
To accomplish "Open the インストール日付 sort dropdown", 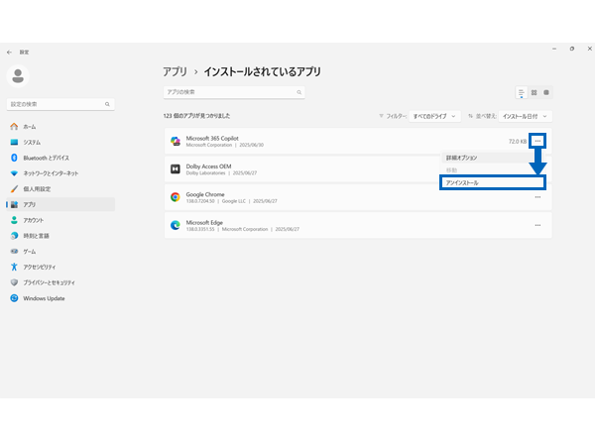I will [x=524, y=116].
